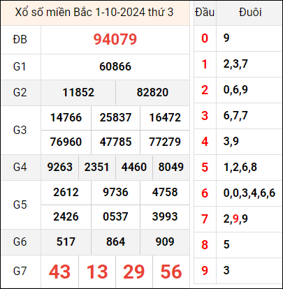Viewport: 283px width, 289px height.
Task: Click G4 number 8049
Action: click(171, 167)
